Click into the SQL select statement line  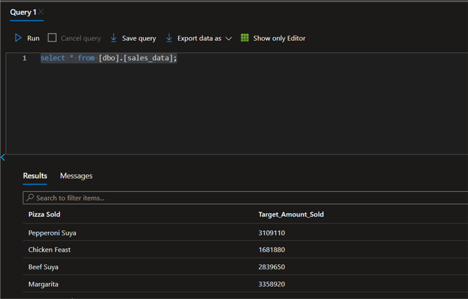click(x=109, y=58)
